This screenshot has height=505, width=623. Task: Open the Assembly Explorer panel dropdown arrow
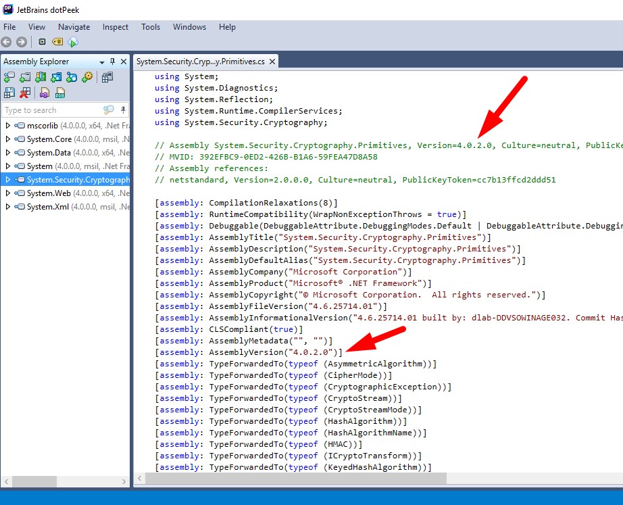[102, 62]
